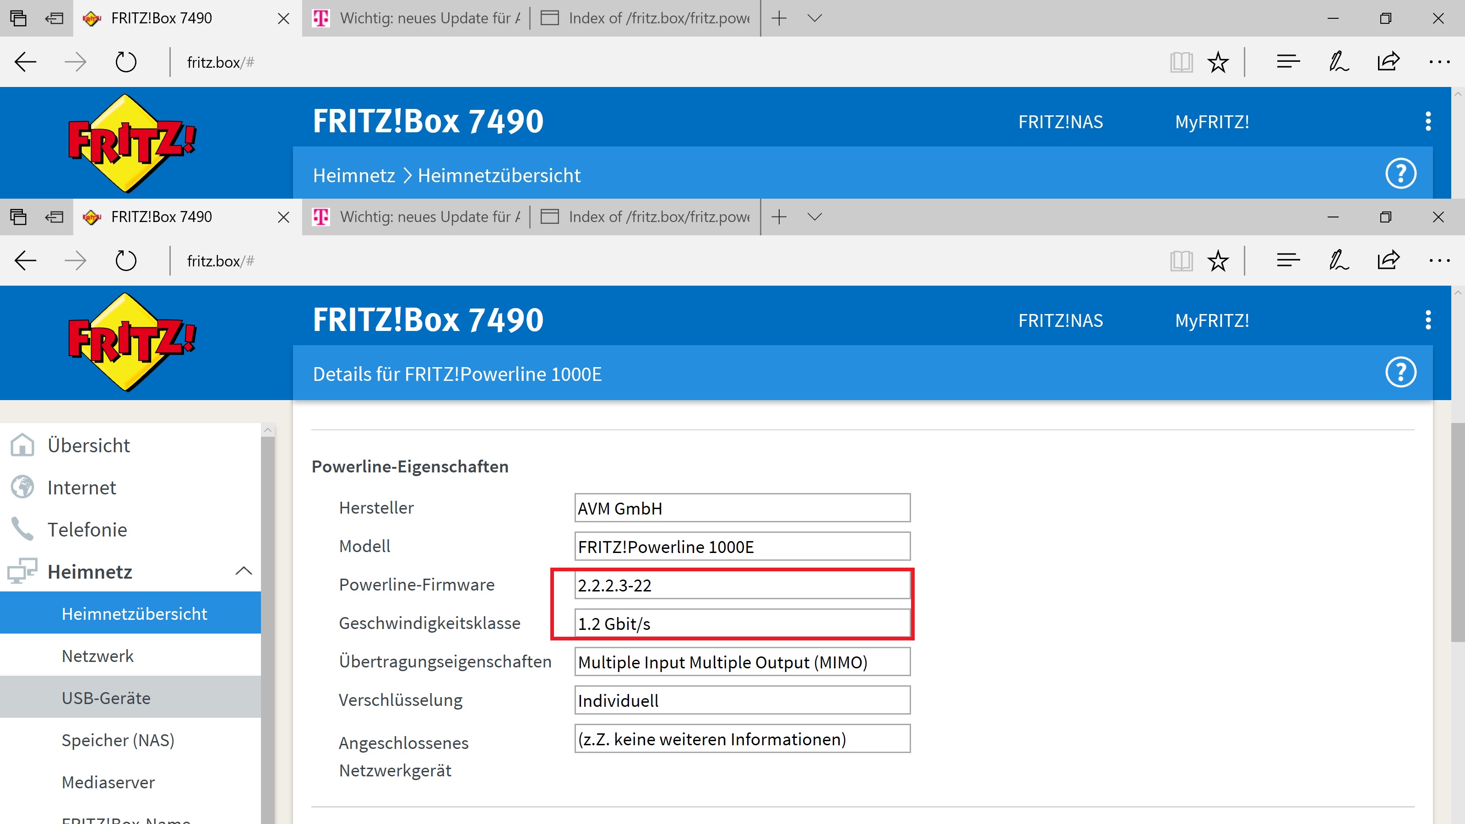Open the Edge settings ellipsis menu
The image size is (1465, 824).
point(1439,261)
